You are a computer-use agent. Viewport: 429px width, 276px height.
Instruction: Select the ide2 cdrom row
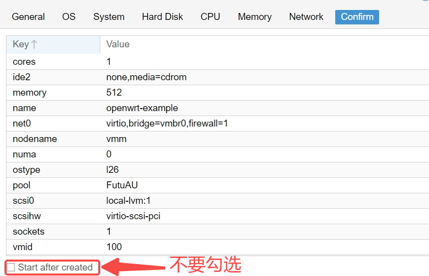coord(217,77)
